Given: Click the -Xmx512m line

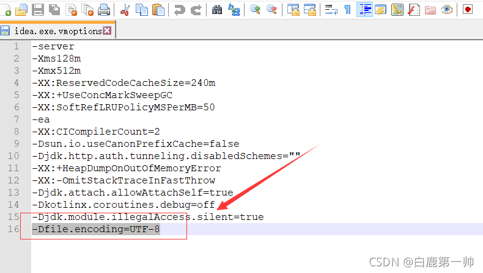Looking at the screenshot, I should click(x=56, y=71).
